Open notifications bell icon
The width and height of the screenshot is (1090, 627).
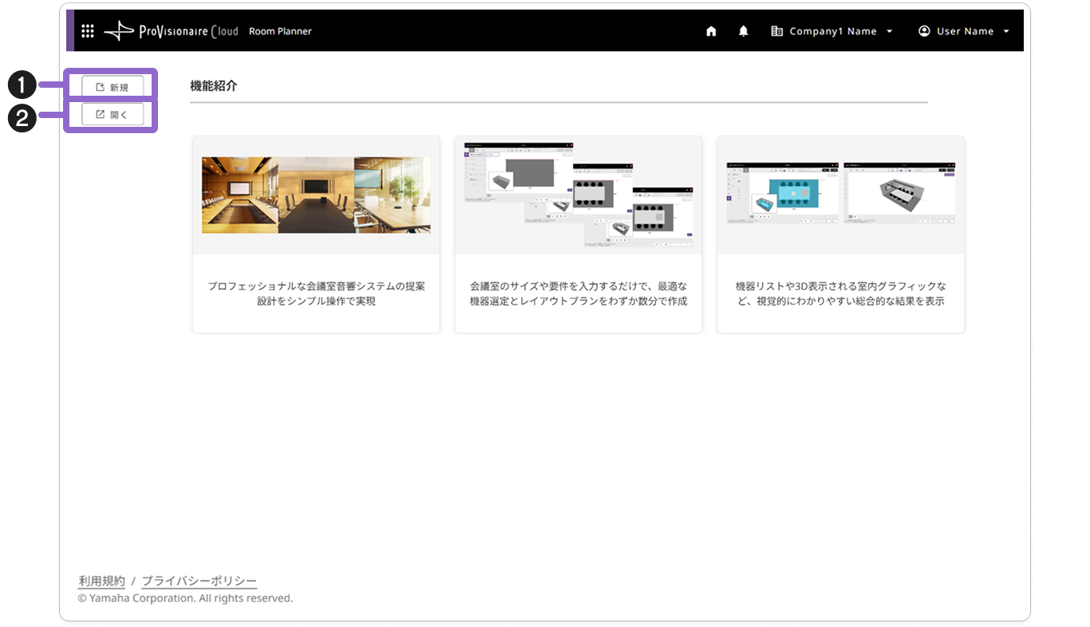(x=744, y=31)
